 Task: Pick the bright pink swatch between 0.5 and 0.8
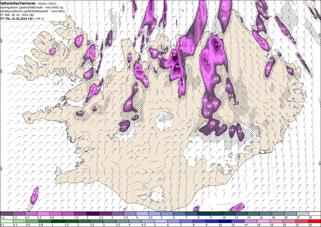(44, 214)
